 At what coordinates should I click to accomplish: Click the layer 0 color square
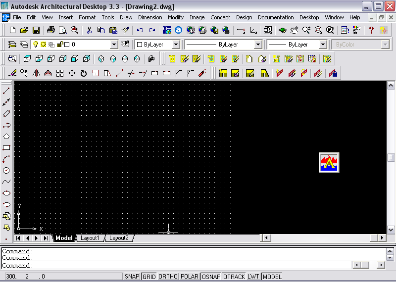pos(67,45)
